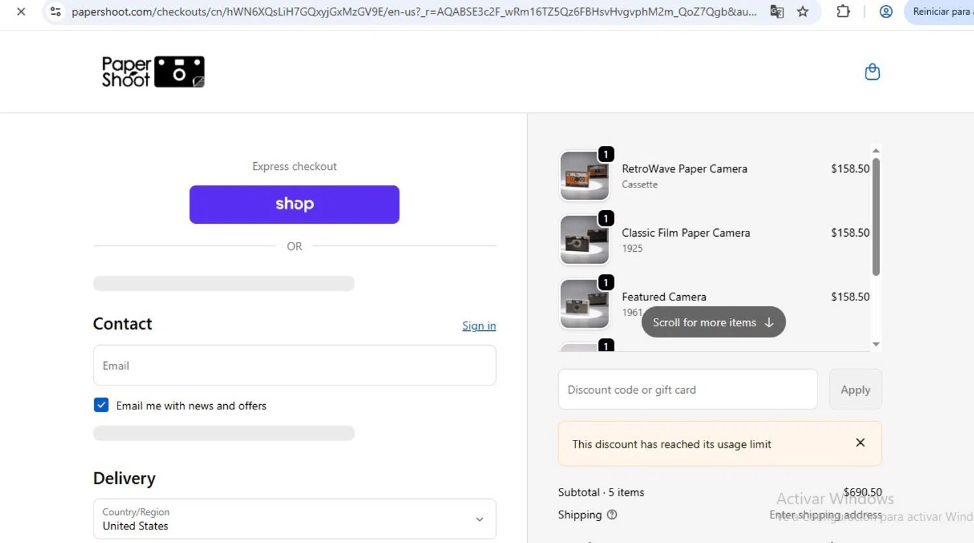The width and height of the screenshot is (974, 543).
Task: Dismiss the discount usage limit message
Action: pyautogui.click(x=860, y=442)
